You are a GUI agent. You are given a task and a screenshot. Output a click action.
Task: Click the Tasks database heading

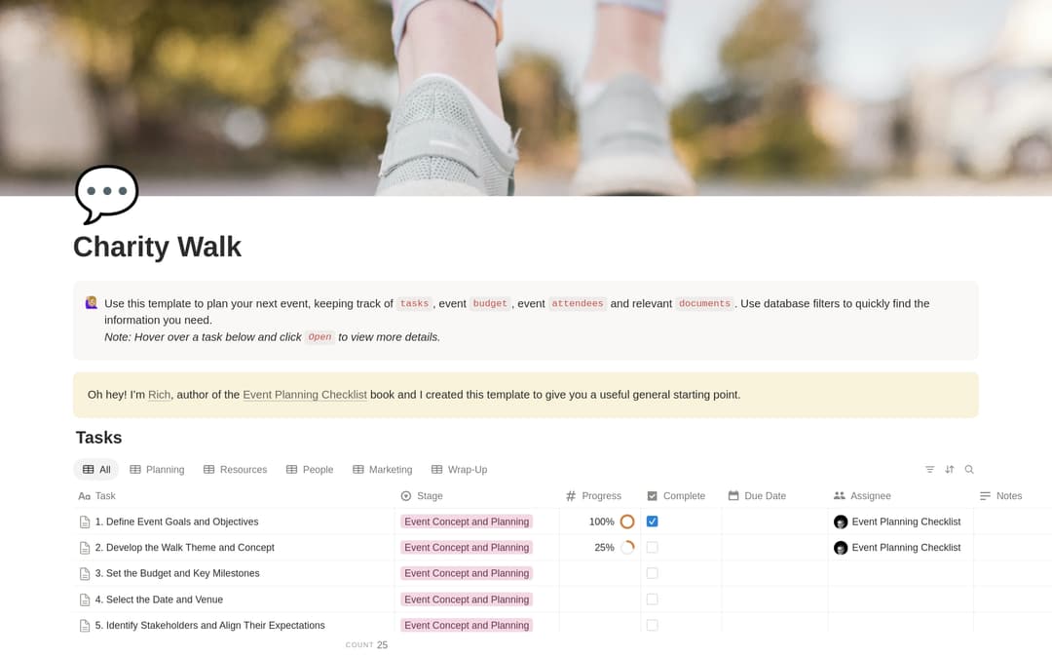(98, 438)
